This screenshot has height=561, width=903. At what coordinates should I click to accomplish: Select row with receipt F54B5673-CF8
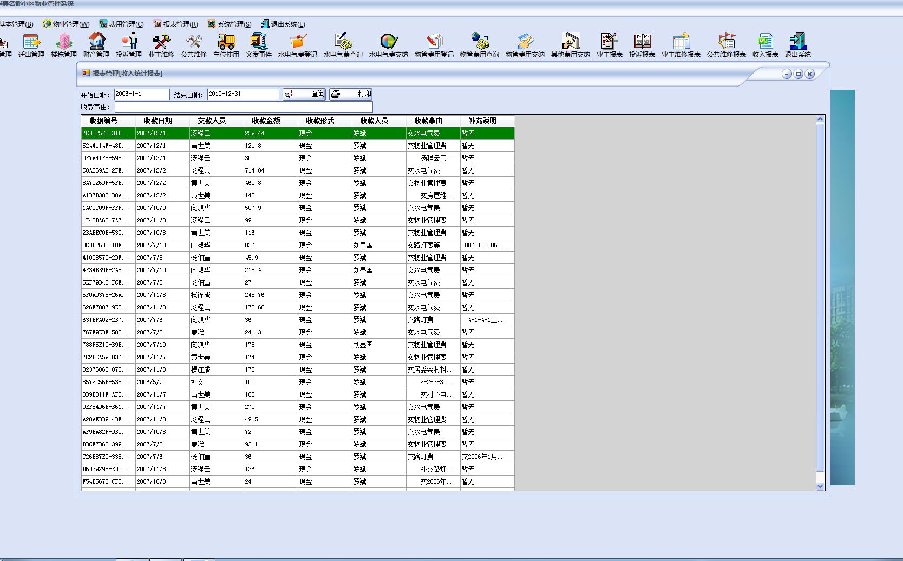click(x=298, y=481)
